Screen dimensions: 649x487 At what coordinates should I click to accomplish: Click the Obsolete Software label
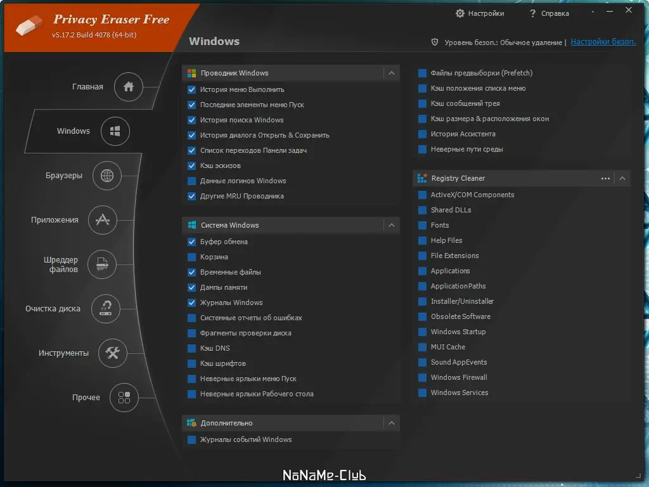(x=461, y=317)
